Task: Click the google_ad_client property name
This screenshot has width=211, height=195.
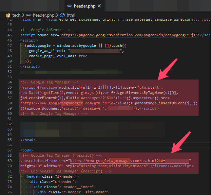Action: pos(46,51)
